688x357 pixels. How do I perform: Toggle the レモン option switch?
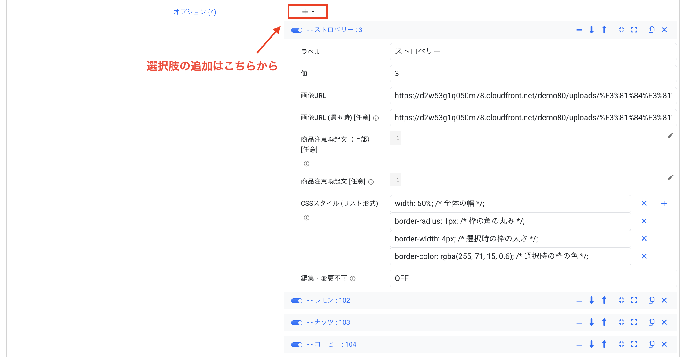297,300
